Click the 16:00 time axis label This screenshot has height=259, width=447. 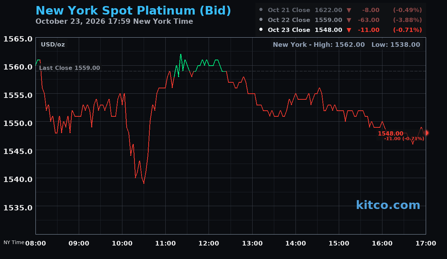(x=382, y=243)
